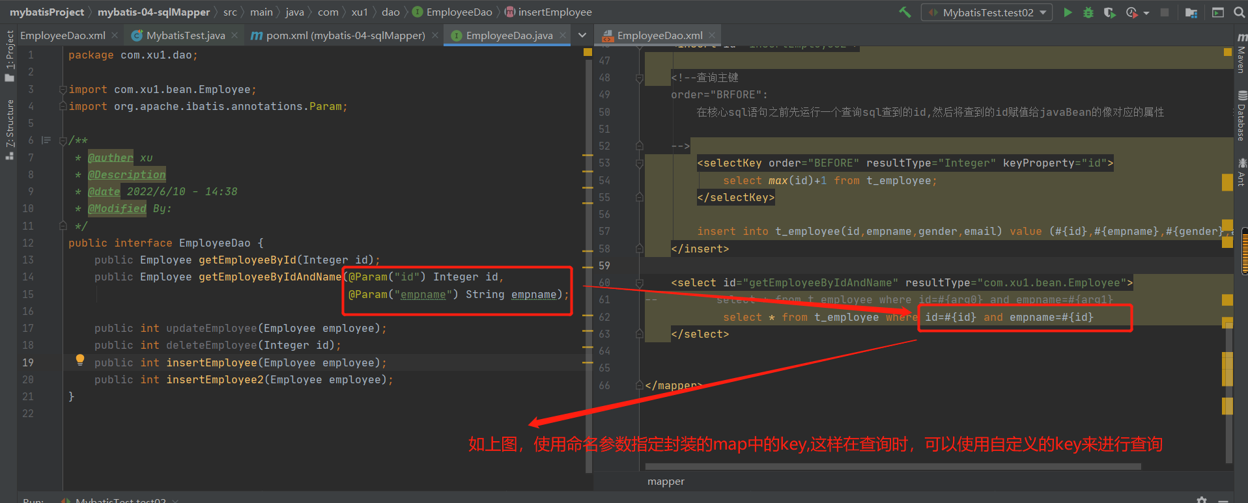
Task: Collapse the Javadoc comment at line 6
Action: click(x=63, y=141)
